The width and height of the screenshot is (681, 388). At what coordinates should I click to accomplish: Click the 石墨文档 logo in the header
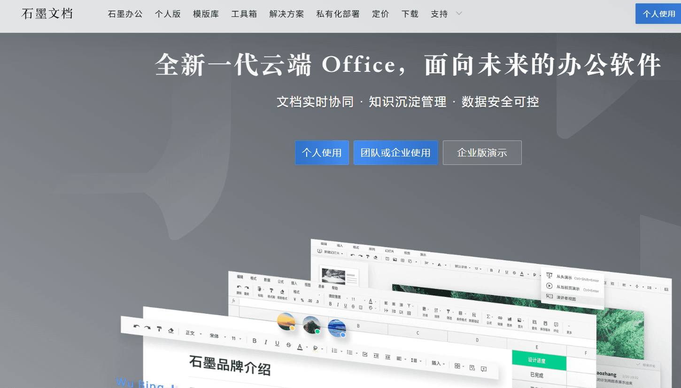pyautogui.click(x=47, y=14)
